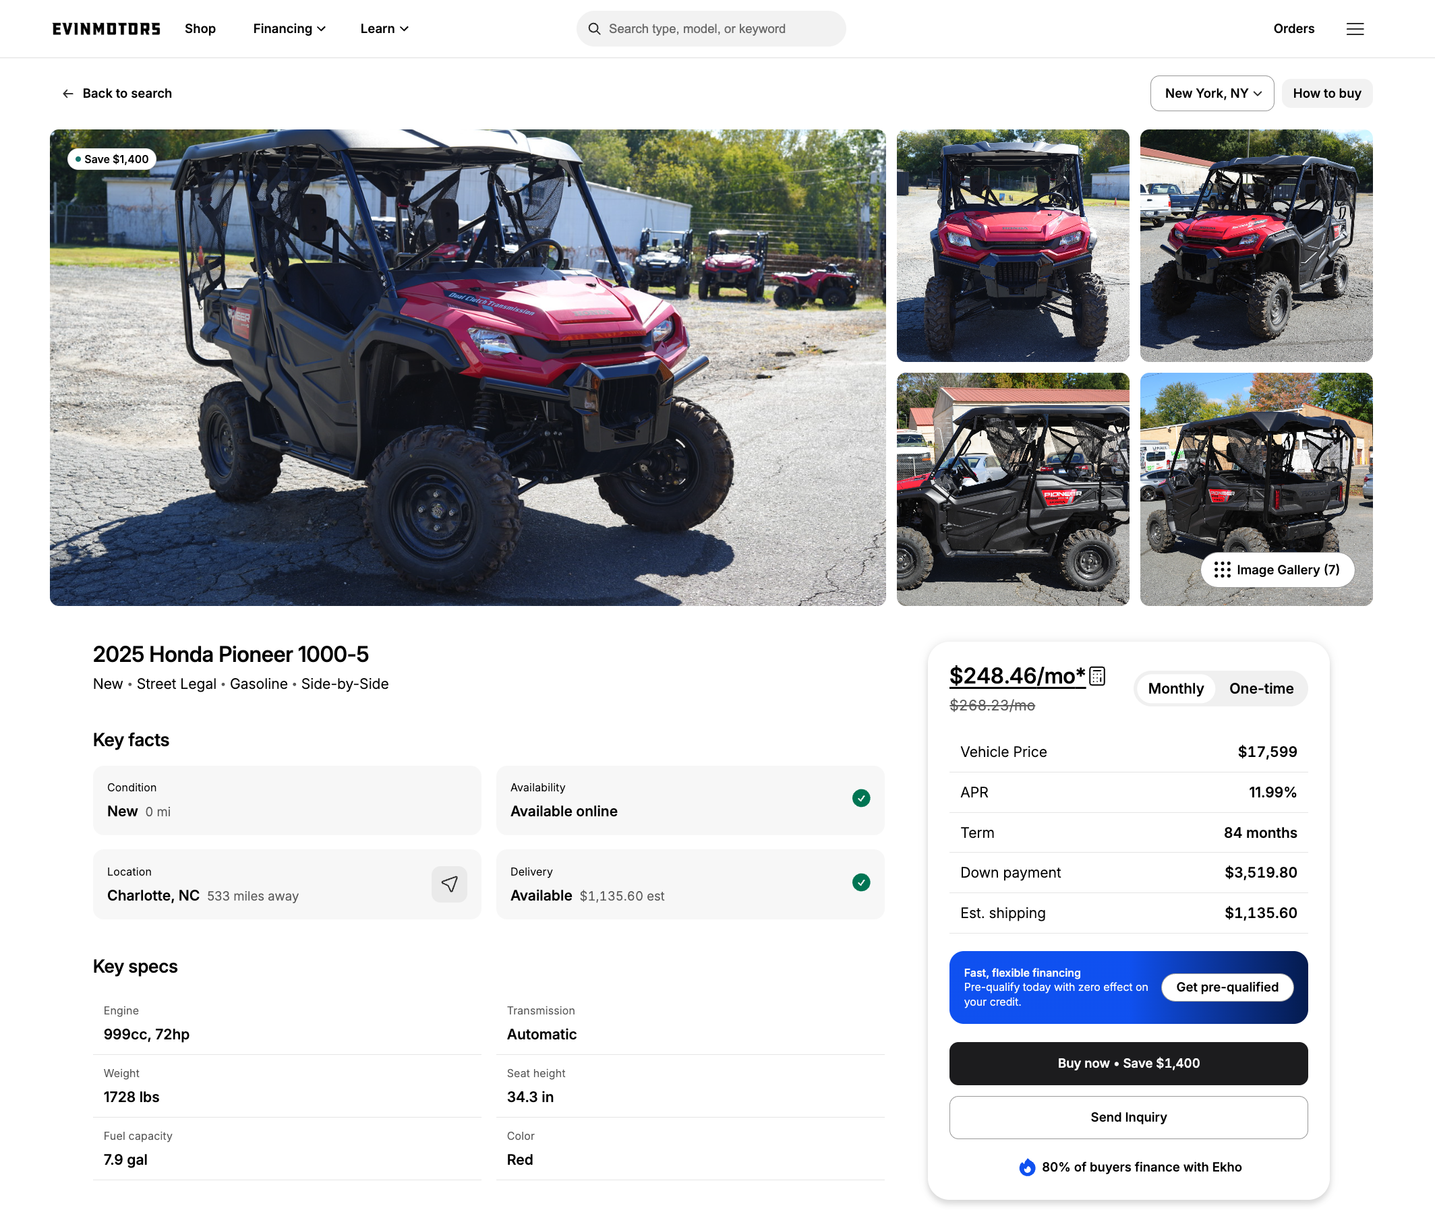This screenshot has height=1216, width=1435.
Task: Click the blue flame Ekho icon
Action: [x=1027, y=1167]
